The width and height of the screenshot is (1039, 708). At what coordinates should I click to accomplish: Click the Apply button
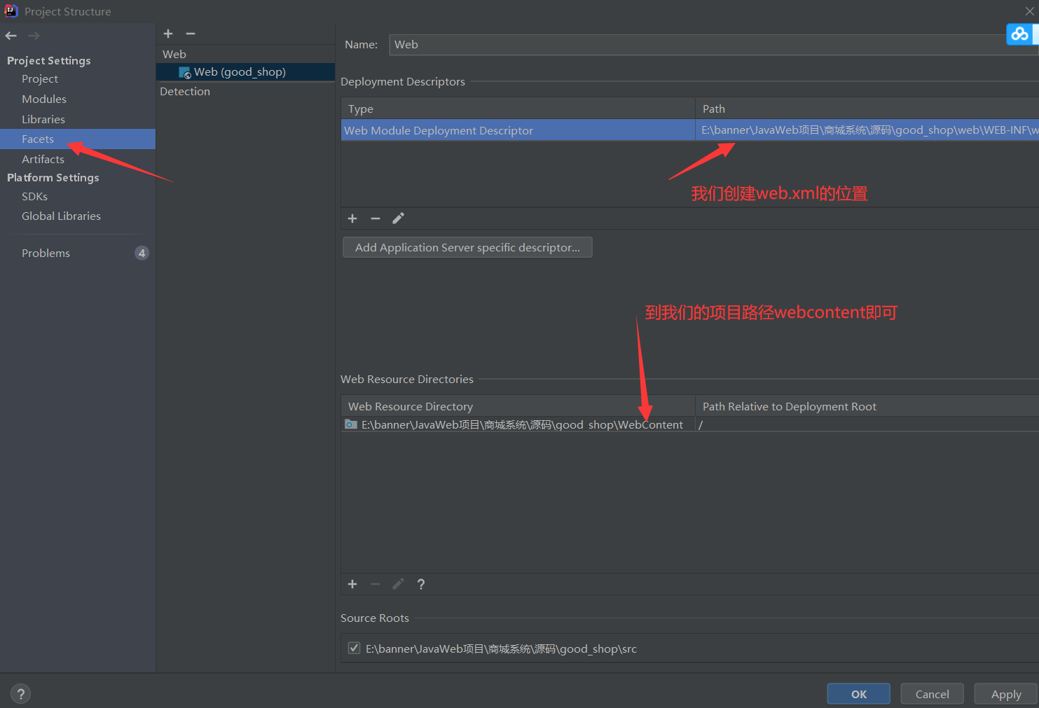click(x=1006, y=694)
